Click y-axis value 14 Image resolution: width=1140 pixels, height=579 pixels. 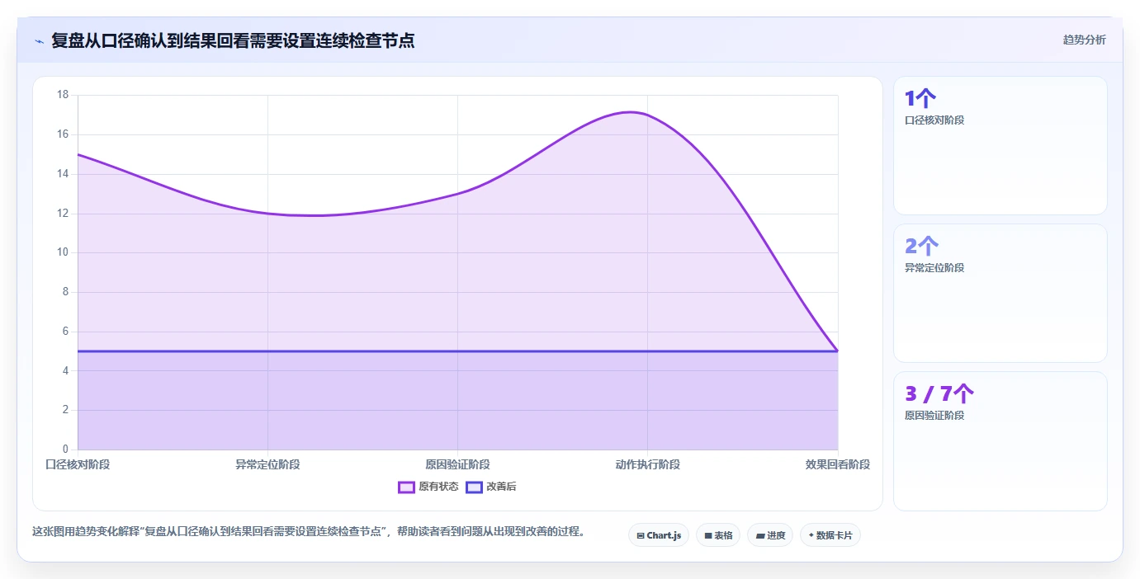[63, 174]
